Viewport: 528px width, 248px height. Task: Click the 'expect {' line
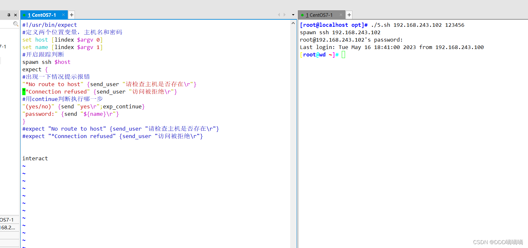[35, 69]
